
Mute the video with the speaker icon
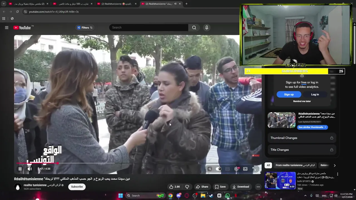[30, 169]
